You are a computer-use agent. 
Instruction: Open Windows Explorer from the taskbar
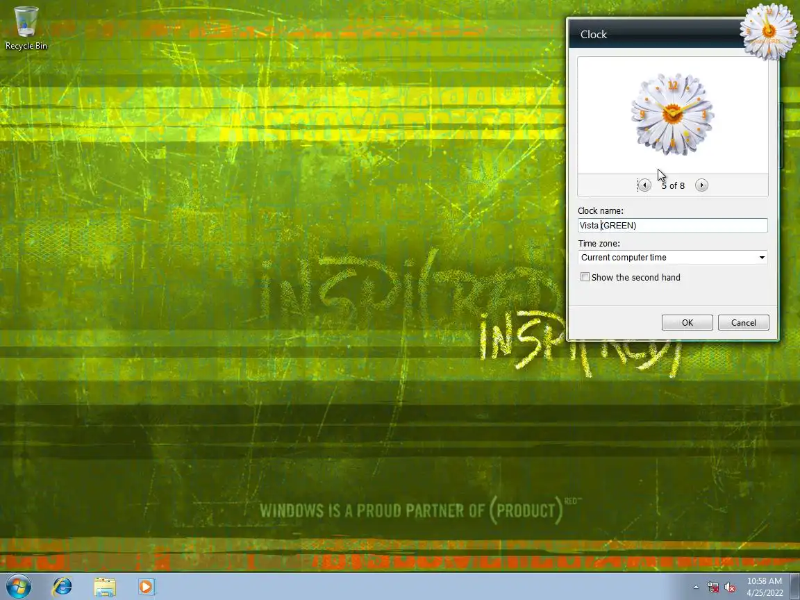point(105,587)
